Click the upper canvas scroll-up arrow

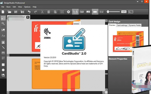tap(106, 21)
